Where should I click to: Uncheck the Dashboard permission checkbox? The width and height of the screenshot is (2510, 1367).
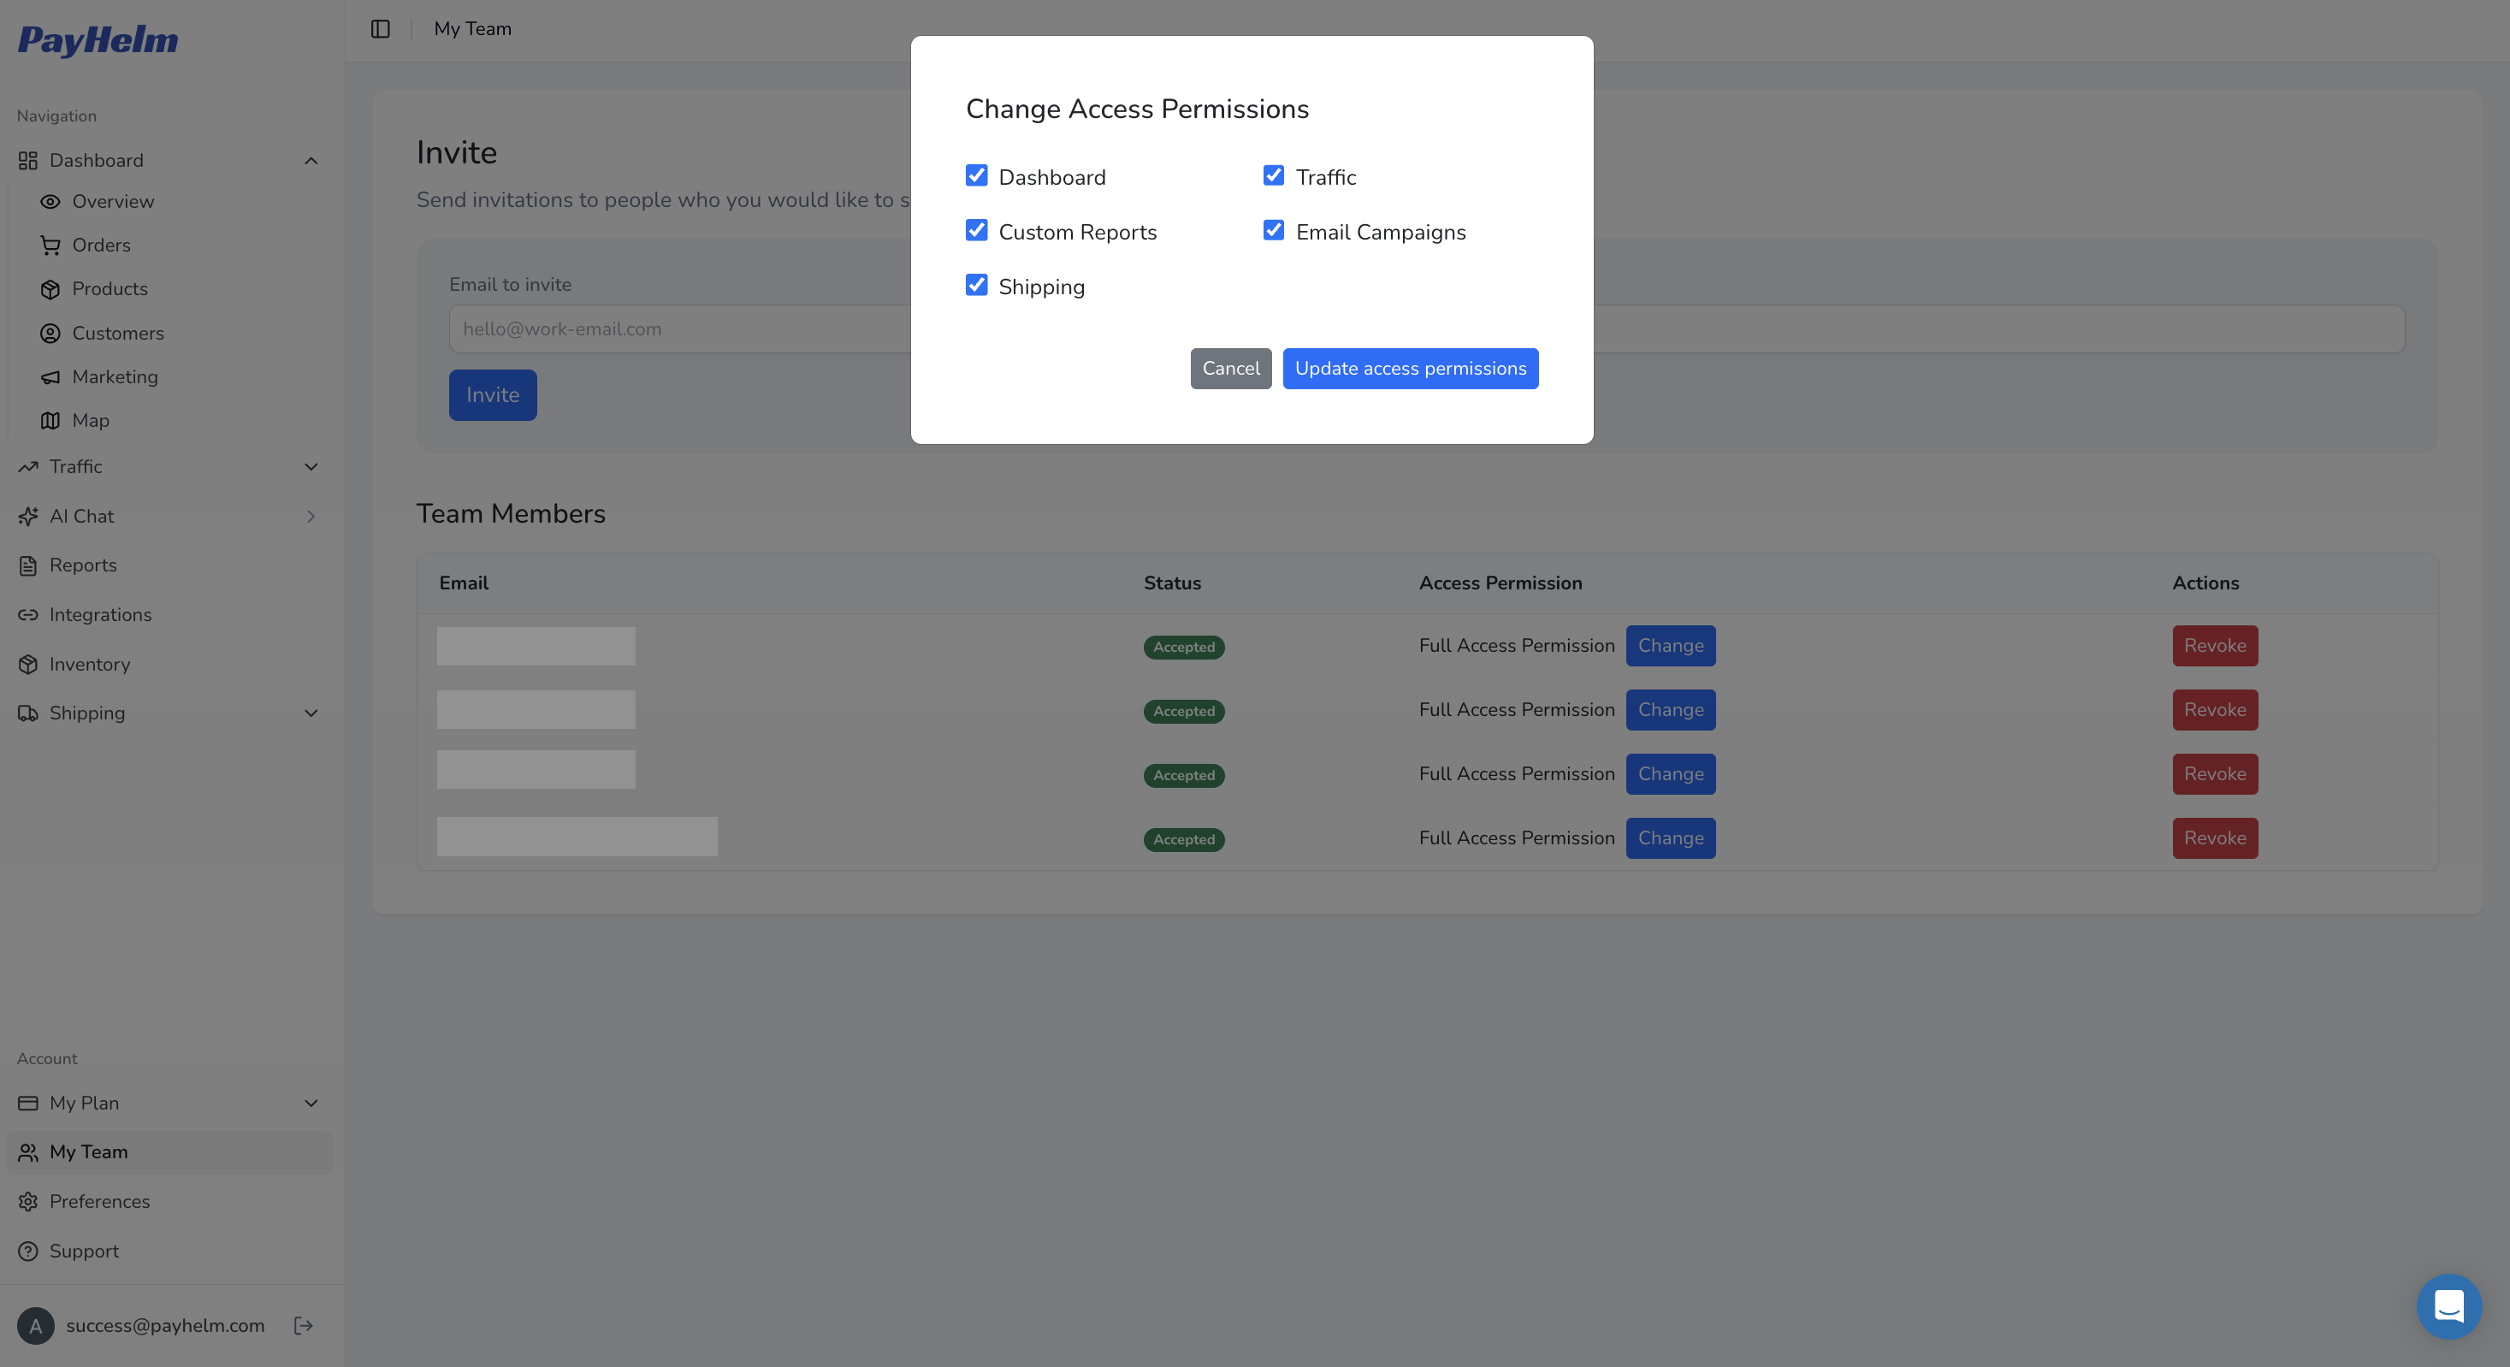tap(976, 175)
